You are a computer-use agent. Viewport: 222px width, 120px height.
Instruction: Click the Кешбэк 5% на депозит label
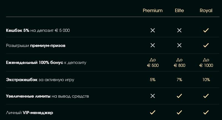38,30
